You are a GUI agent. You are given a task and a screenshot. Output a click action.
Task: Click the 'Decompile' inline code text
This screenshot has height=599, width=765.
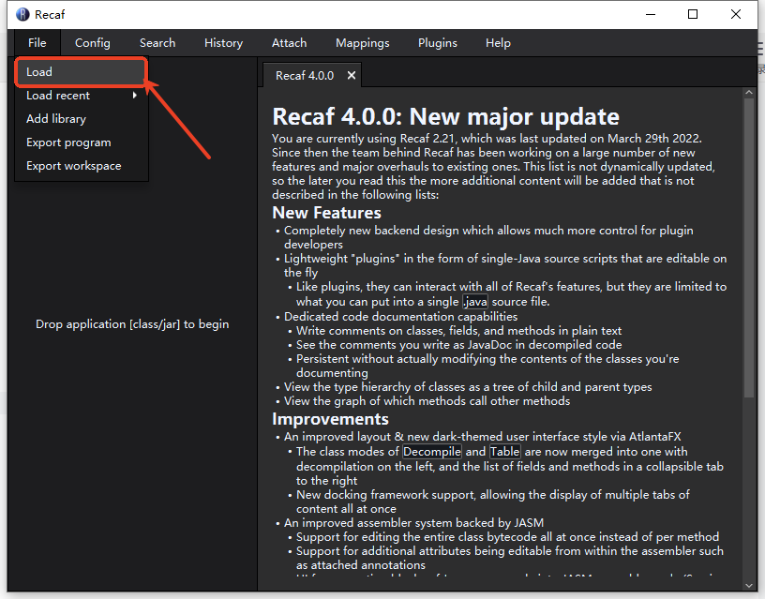click(432, 451)
